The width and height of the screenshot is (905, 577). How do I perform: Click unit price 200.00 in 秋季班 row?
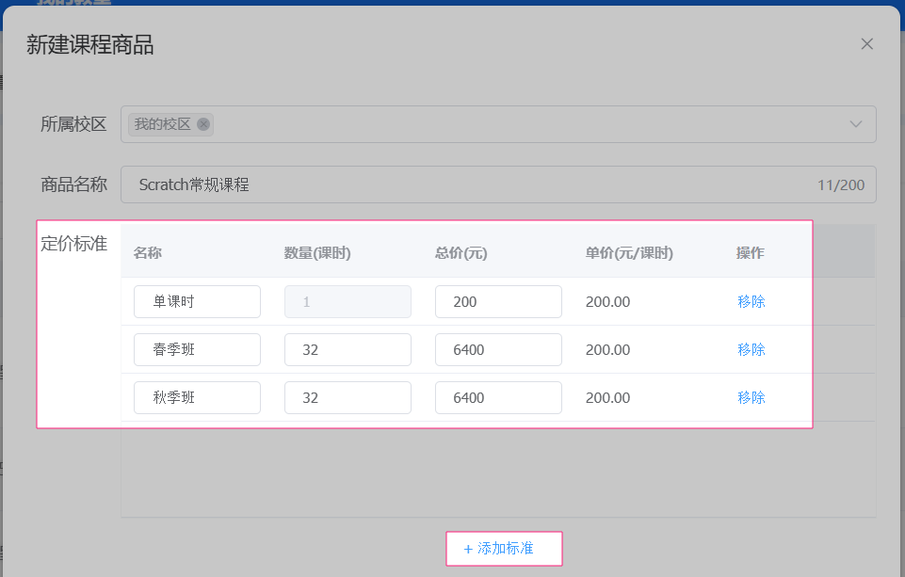tap(607, 397)
